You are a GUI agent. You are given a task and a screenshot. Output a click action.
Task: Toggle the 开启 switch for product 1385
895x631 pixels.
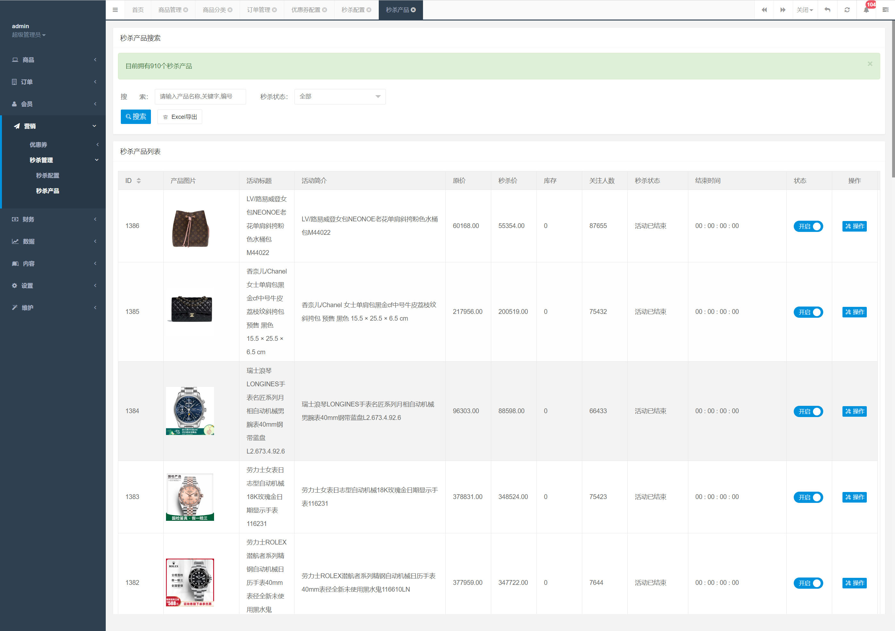pyautogui.click(x=808, y=312)
